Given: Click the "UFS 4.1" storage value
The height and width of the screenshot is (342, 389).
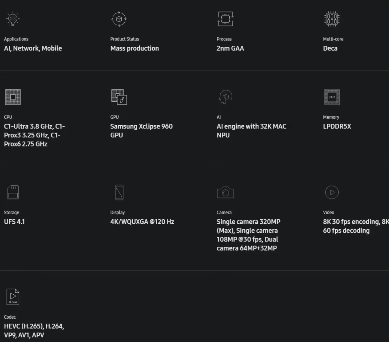Looking at the screenshot, I should [x=14, y=222].
